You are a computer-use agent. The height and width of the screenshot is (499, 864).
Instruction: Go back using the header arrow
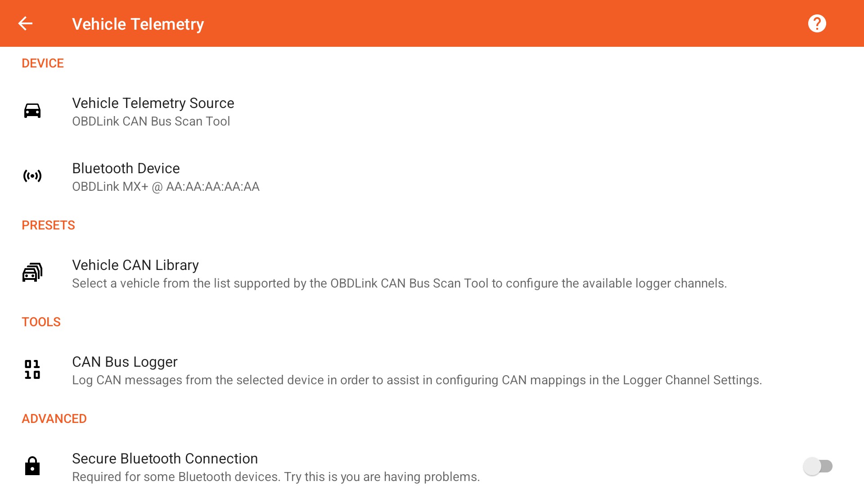[x=25, y=23]
